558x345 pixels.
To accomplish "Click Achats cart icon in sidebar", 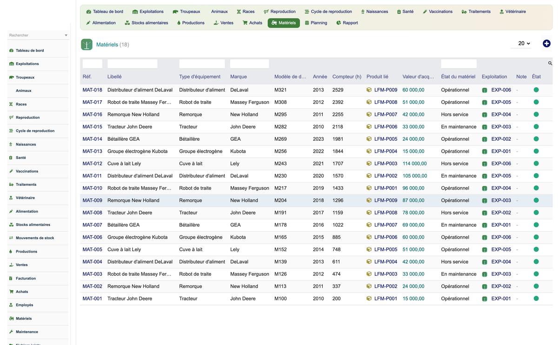I will tap(11, 292).
